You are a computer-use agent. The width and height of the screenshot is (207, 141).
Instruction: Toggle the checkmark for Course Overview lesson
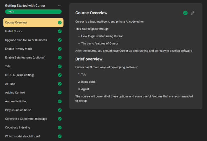(x=60, y=23)
